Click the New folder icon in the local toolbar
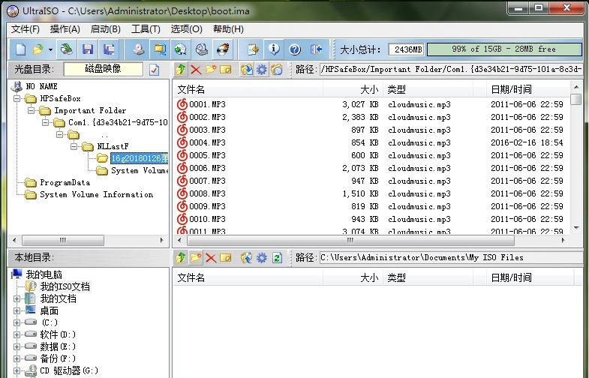The width and height of the screenshot is (589, 378). click(x=196, y=258)
